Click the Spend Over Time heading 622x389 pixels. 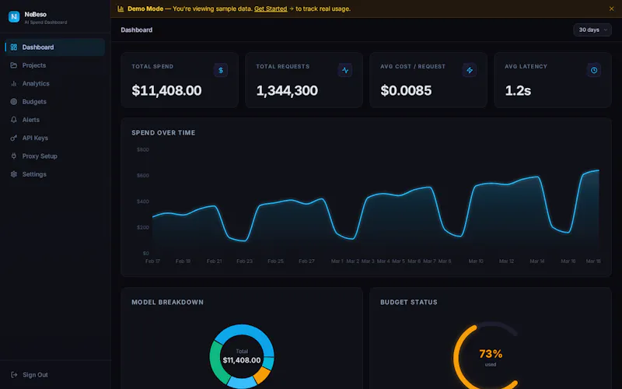click(163, 132)
